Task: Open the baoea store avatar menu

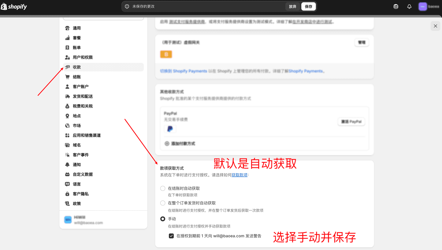Action: coord(423,6)
